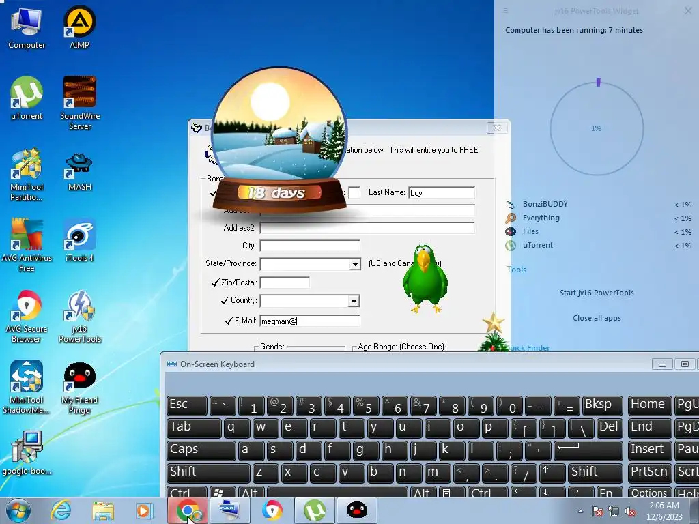Viewport: 699px width, 524px height.
Task: Click the BonziBUDDY process row
Action: click(x=598, y=205)
